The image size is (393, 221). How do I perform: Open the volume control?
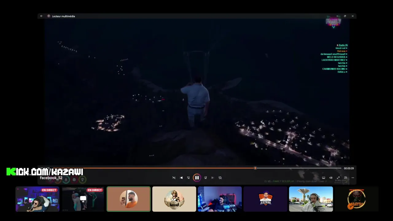[x=331, y=178]
